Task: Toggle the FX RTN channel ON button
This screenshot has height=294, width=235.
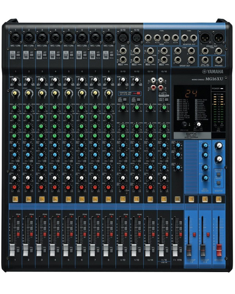Action: pyautogui.click(x=177, y=199)
